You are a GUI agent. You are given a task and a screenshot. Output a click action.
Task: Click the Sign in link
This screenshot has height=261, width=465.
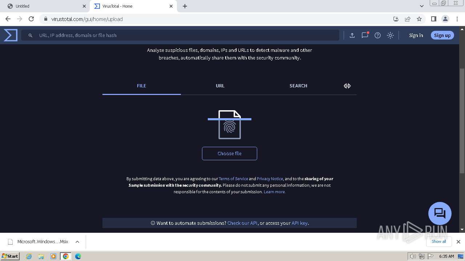click(x=416, y=35)
